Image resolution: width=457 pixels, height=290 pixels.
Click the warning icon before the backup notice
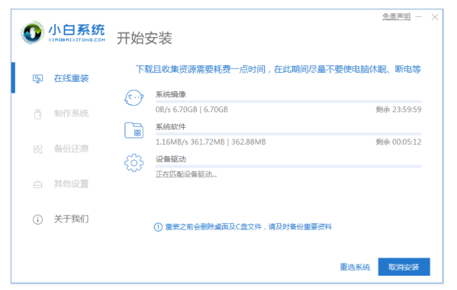[157, 227]
